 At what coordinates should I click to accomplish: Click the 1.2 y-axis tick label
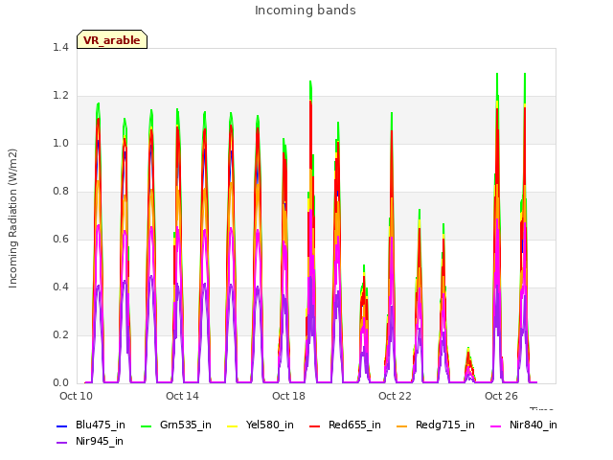(x=60, y=96)
